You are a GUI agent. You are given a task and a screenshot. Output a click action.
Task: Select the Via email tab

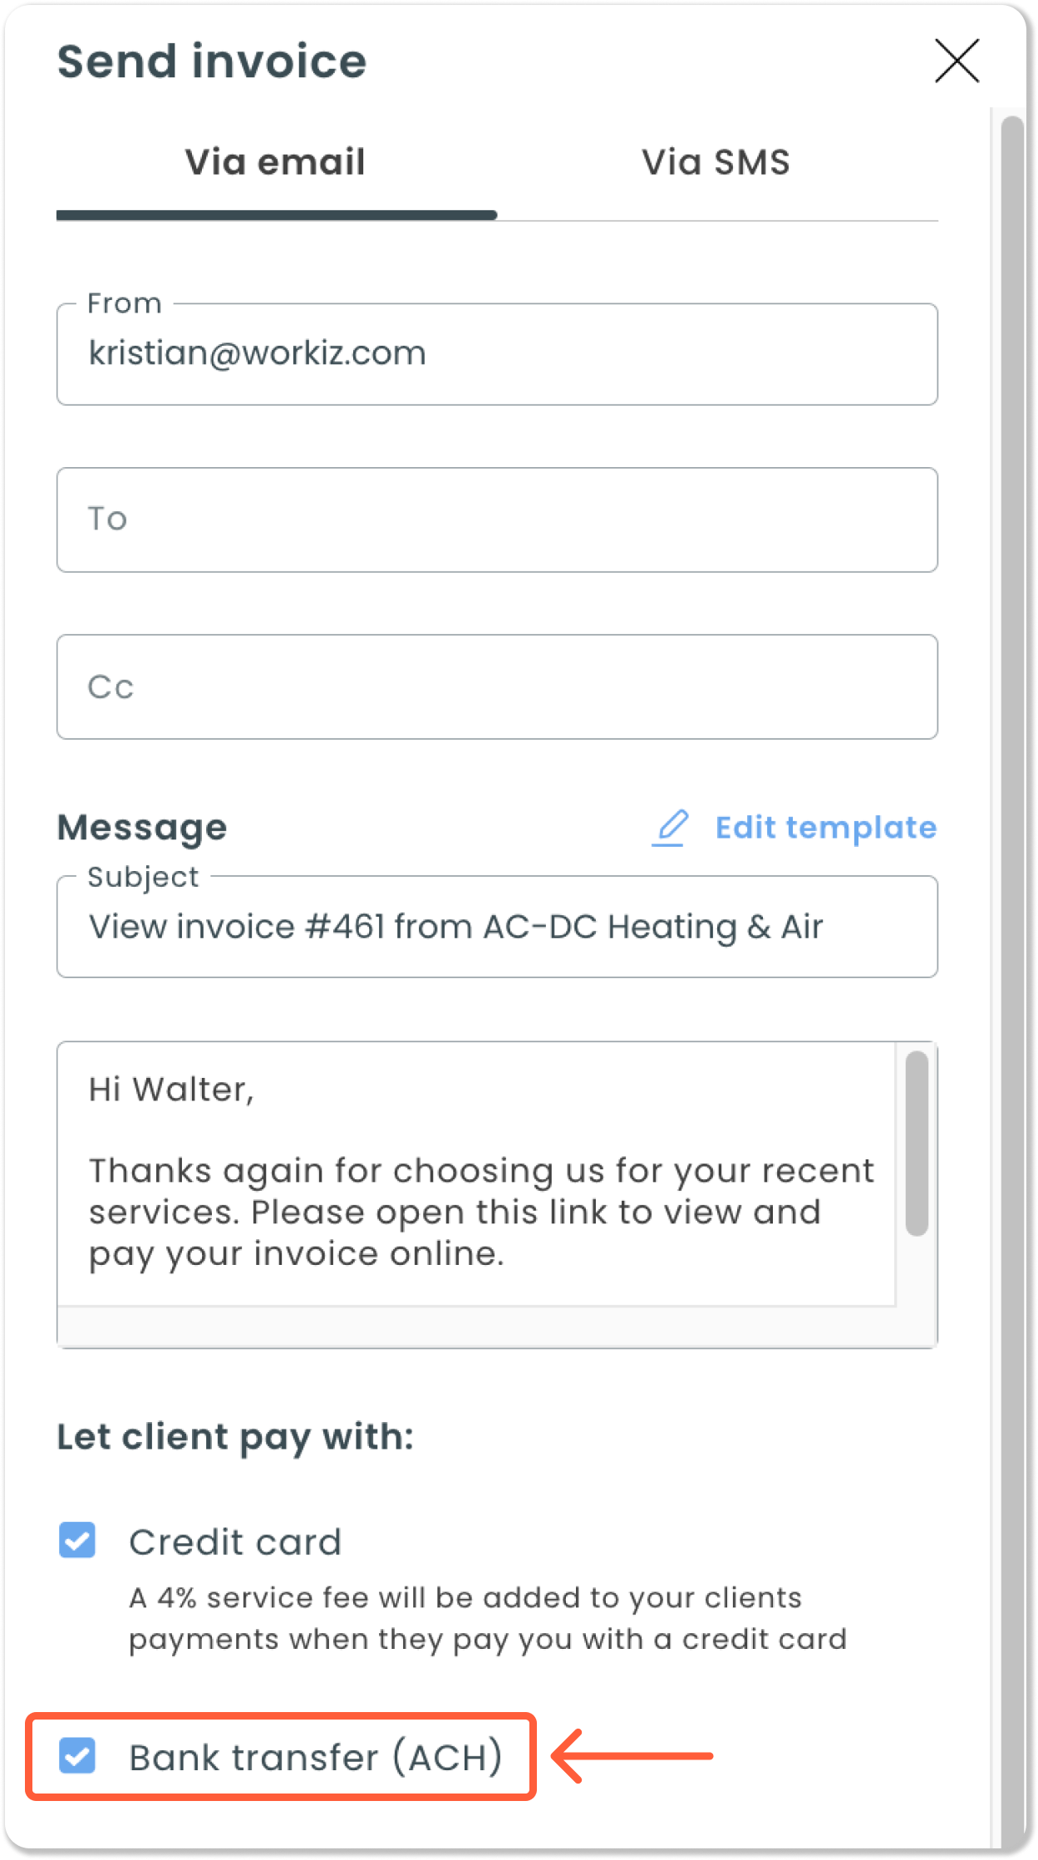point(275,162)
